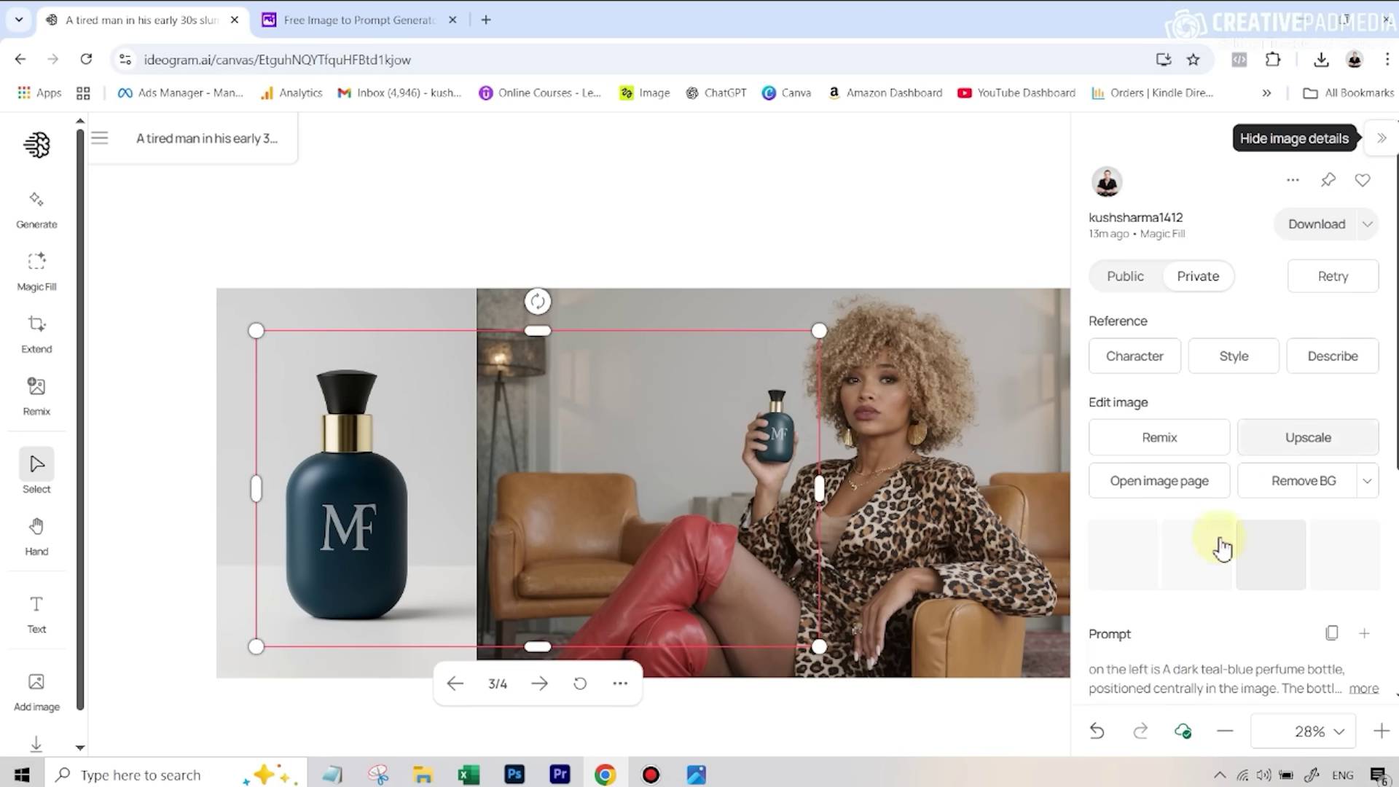Image resolution: width=1399 pixels, height=787 pixels.
Task: Click the Add image tool
Action: [x=36, y=691]
